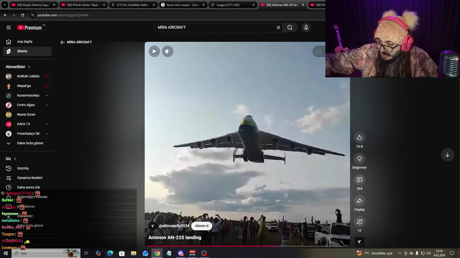Viewport: 460px width, 258px height.
Task: Open the YouTube hamburger guide menu
Action: coord(9,28)
